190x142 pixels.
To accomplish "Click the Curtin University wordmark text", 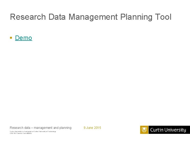I will pos(168,130).
